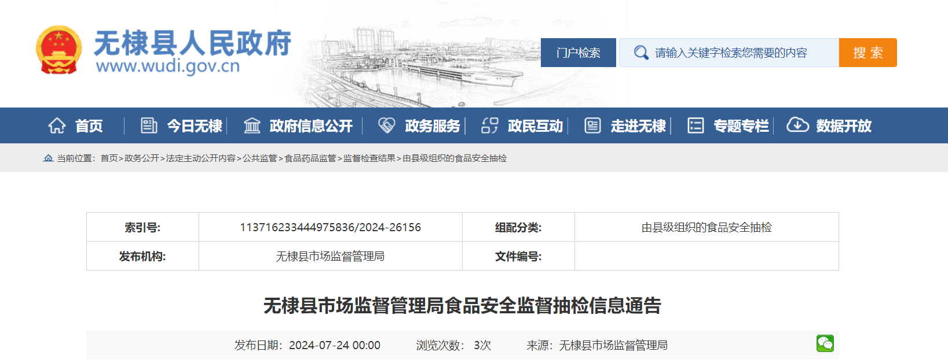948x363 pixels.
Task: Go to the 数据开放 menu item
Action: coord(843,126)
